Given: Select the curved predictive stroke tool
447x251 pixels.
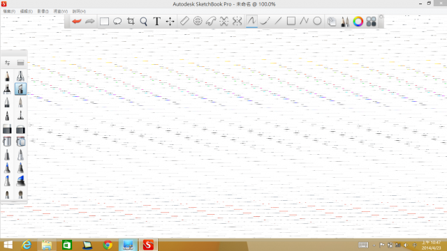Looking at the screenshot, I should point(265,21).
